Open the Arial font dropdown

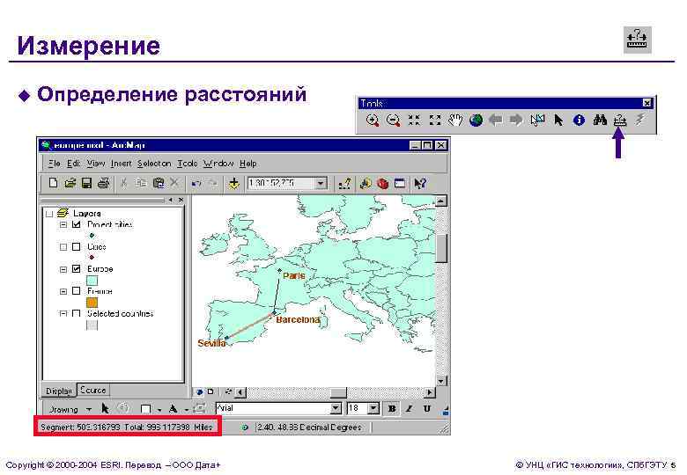tap(336, 408)
